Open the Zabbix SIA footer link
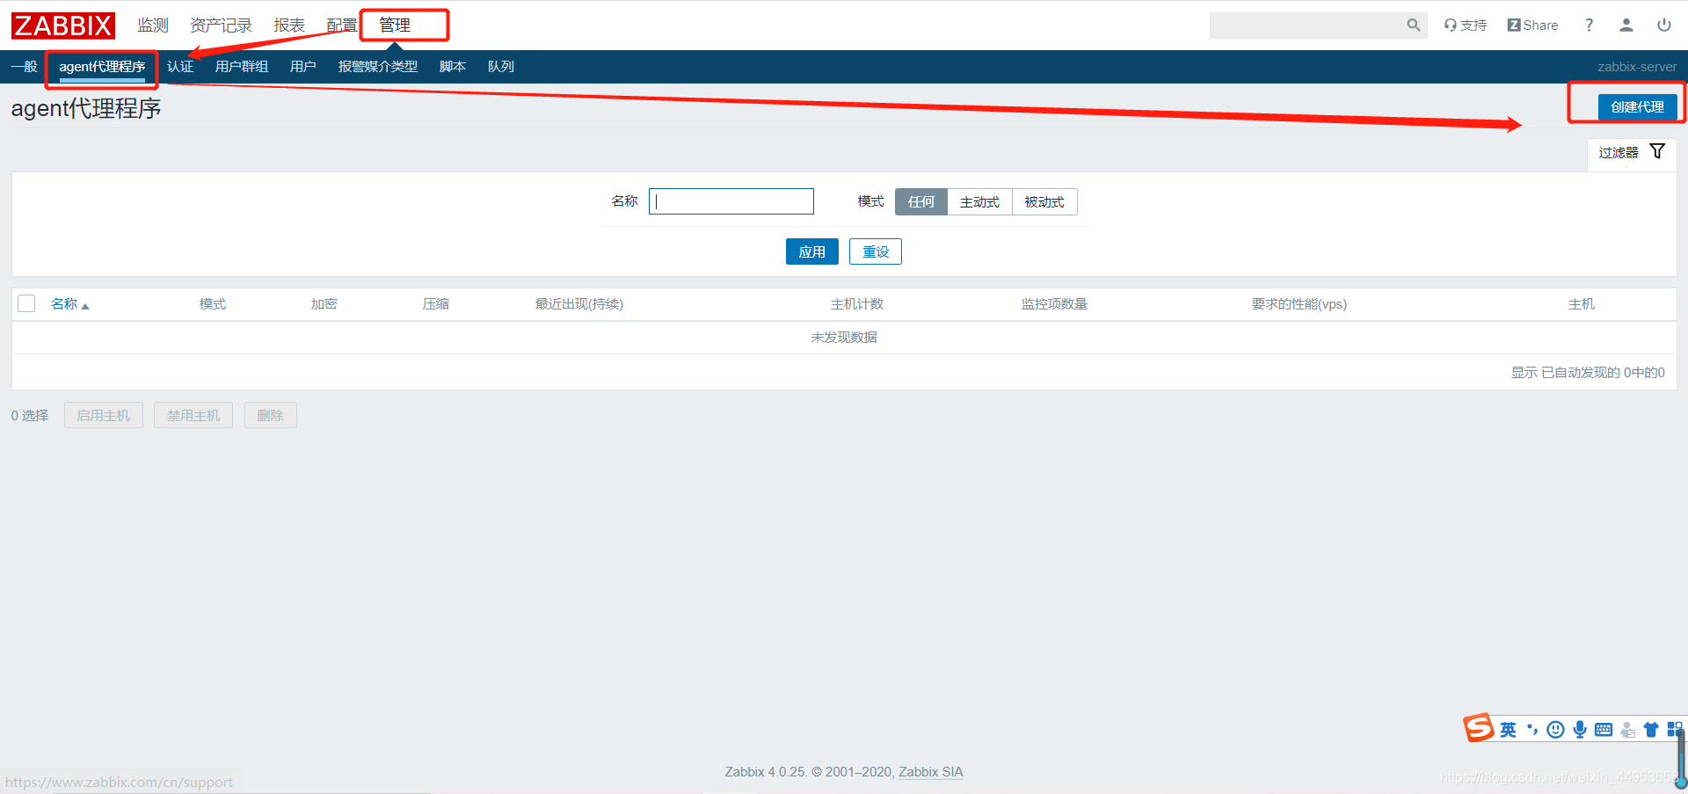The width and height of the screenshot is (1688, 794). tap(931, 772)
